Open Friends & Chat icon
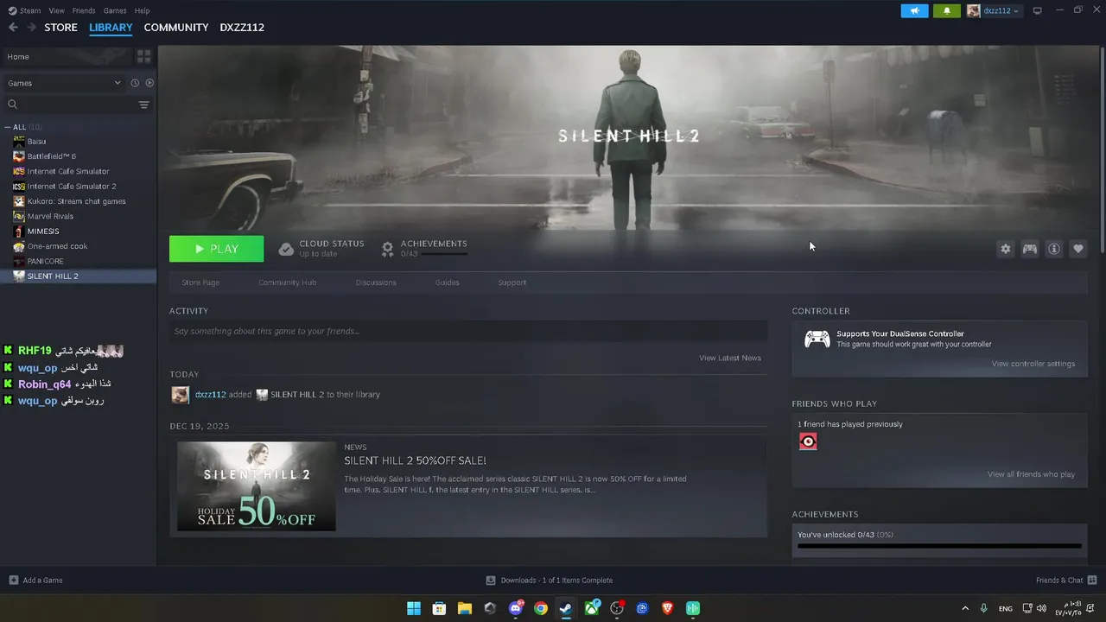 coord(1092,580)
